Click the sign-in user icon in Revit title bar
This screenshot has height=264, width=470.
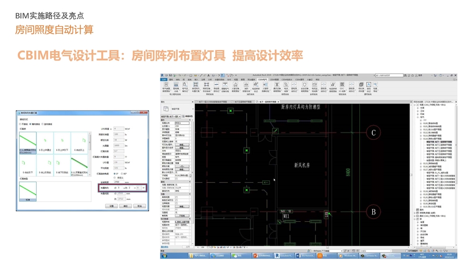tap(416, 76)
